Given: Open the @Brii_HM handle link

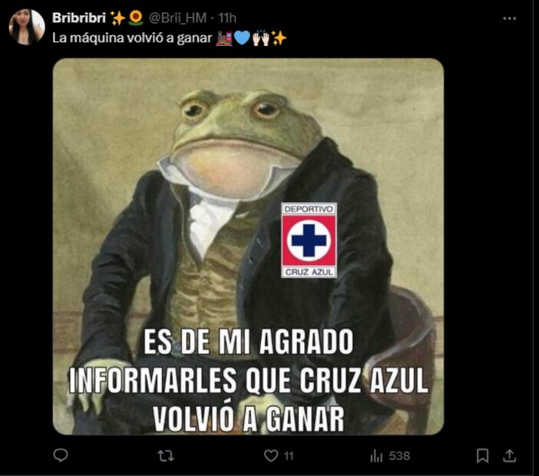Looking at the screenshot, I should [177, 18].
